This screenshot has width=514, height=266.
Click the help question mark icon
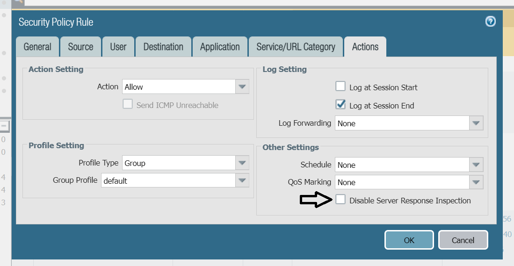(x=490, y=21)
